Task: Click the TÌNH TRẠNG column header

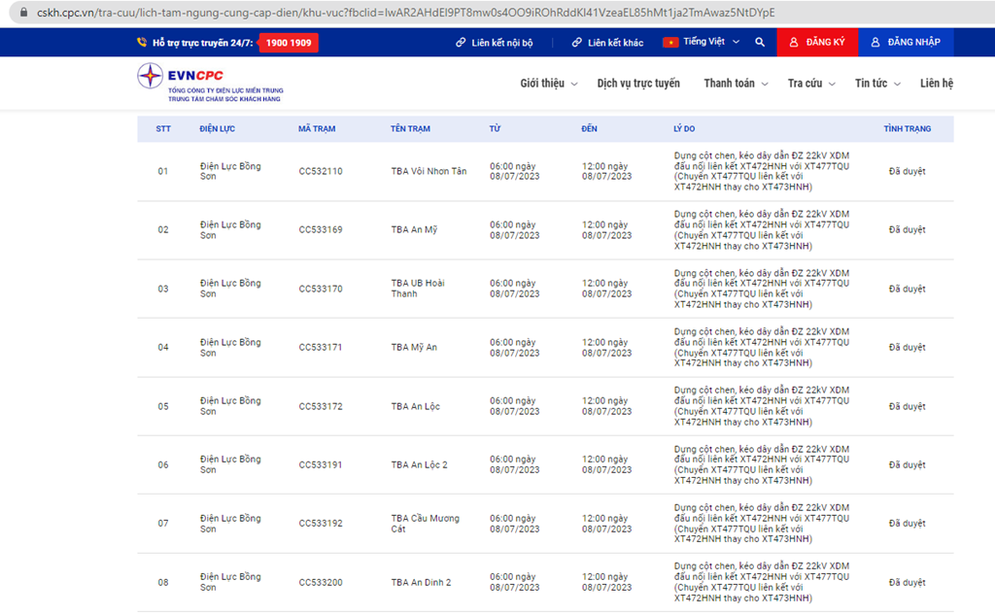Action: (x=907, y=129)
